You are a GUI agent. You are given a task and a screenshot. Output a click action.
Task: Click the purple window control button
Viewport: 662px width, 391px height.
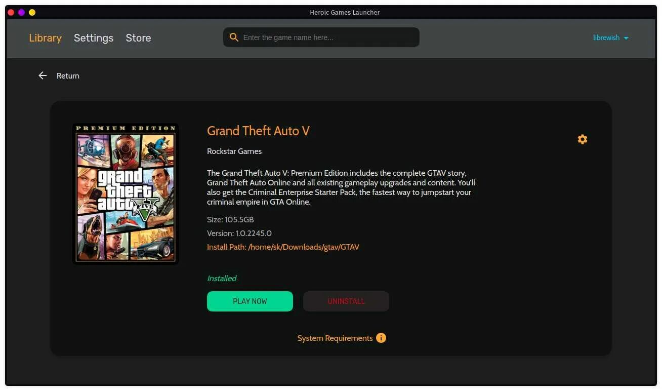pyautogui.click(x=21, y=12)
